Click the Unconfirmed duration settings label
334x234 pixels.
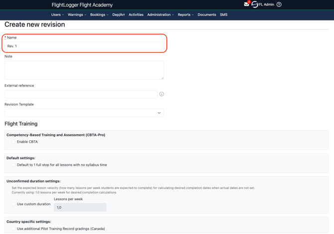click(x=33, y=181)
